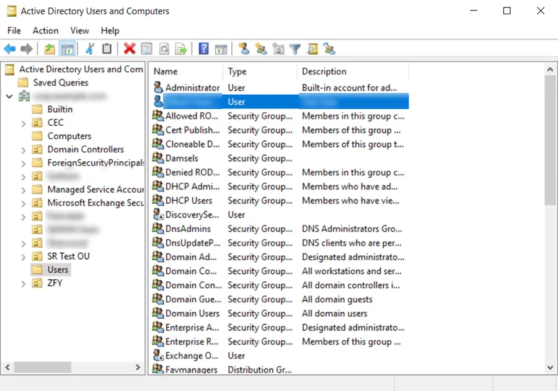This screenshot has width=558, height=391.
Task: Open Properties toolbar icon
Action: (146, 49)
